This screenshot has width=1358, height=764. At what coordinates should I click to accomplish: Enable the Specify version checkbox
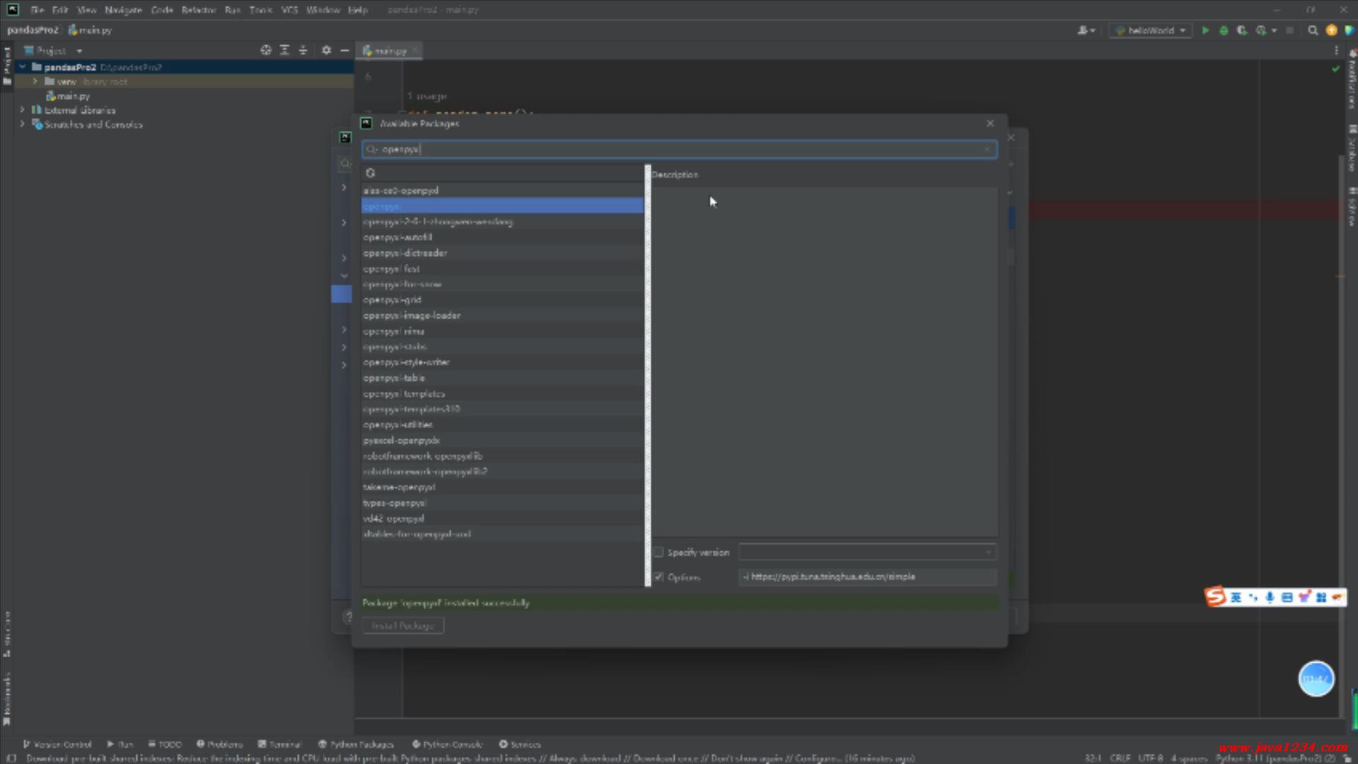(x=658, y=552)
